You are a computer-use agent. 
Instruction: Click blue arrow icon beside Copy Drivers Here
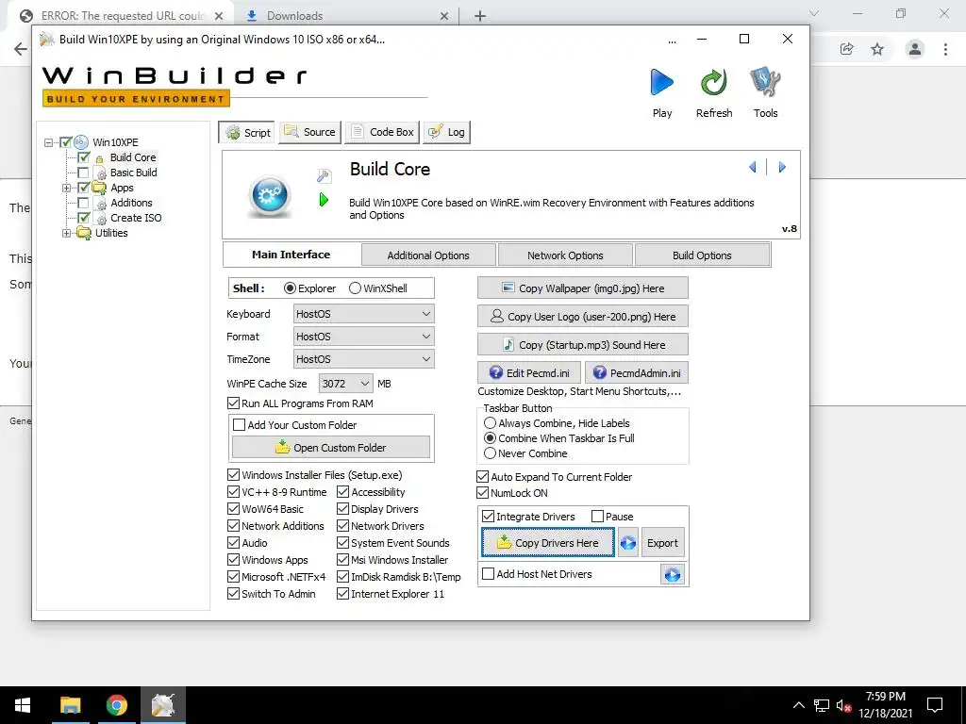coord(627,543)
